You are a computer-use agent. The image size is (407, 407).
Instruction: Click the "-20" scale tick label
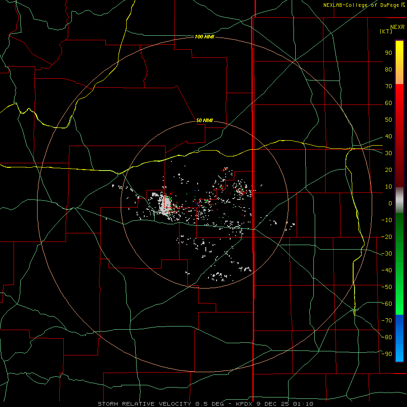(x=387, y=237)
